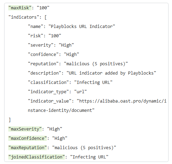Click the wrapped "nstance-identity/document" URL portion
This screenshot has height=164, width=172.
61,110
